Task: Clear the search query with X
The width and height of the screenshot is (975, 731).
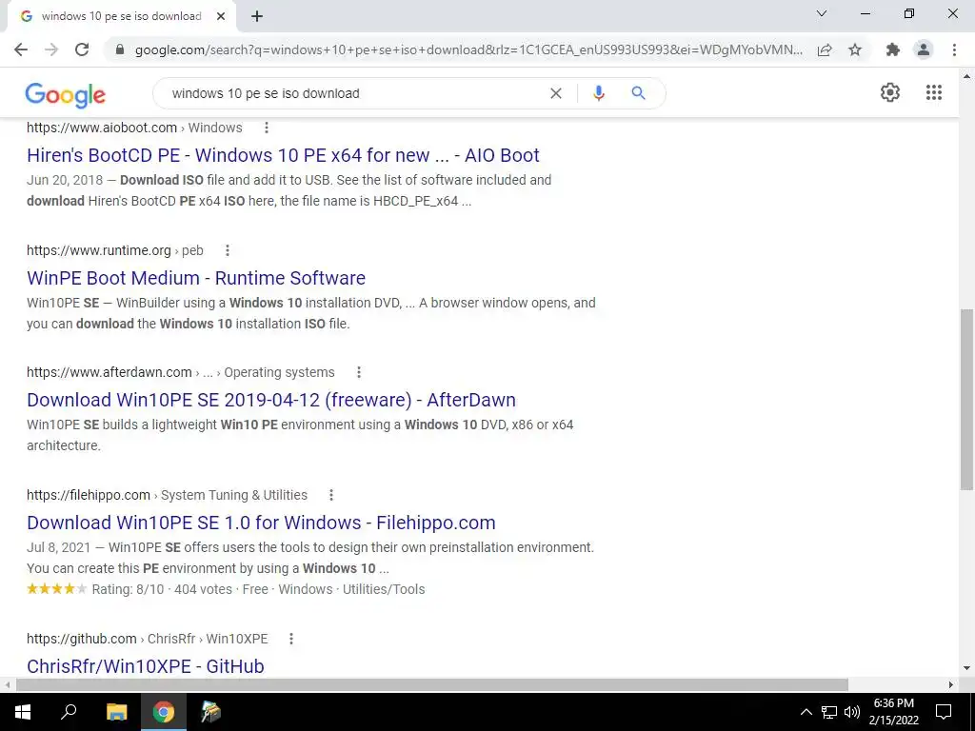Action: [556, 93]
